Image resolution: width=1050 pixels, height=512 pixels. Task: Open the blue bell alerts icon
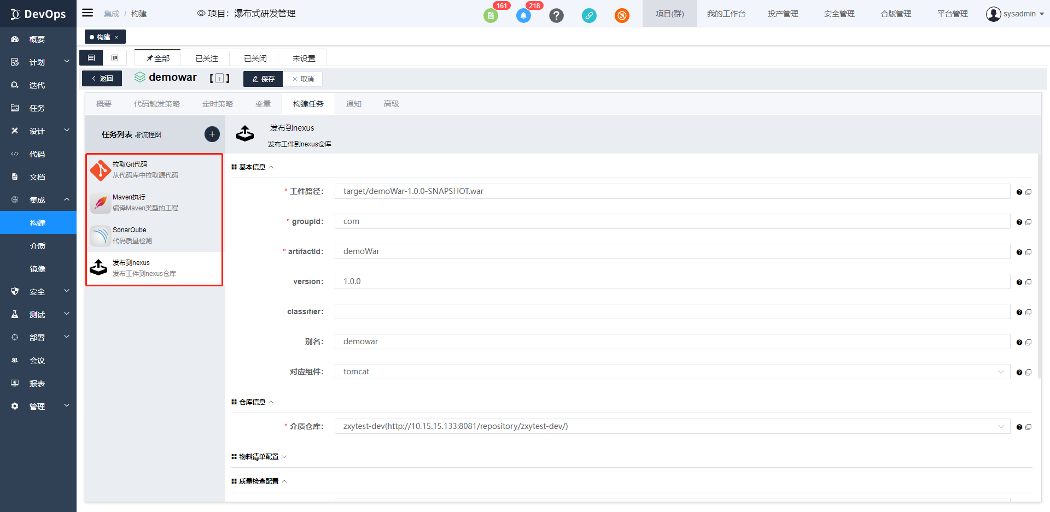[523, 16]
